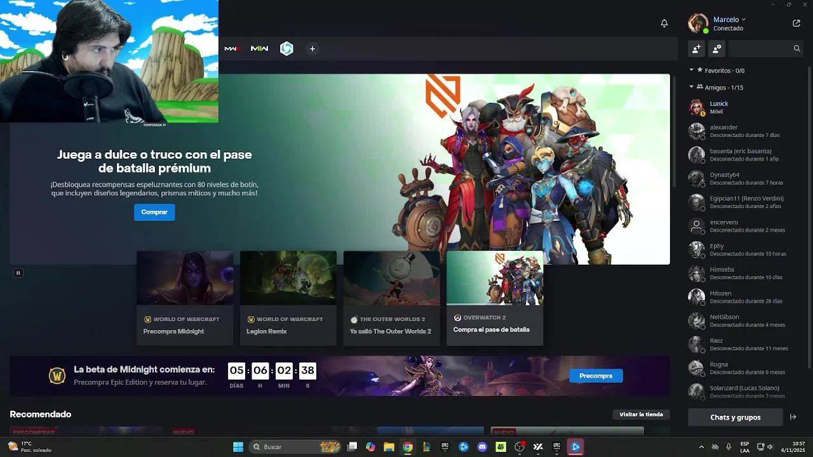The height and width of the screenshot is (457, 813).
Task: Open the Marcelo account dropdown
Action: click(x=729, y=20)
